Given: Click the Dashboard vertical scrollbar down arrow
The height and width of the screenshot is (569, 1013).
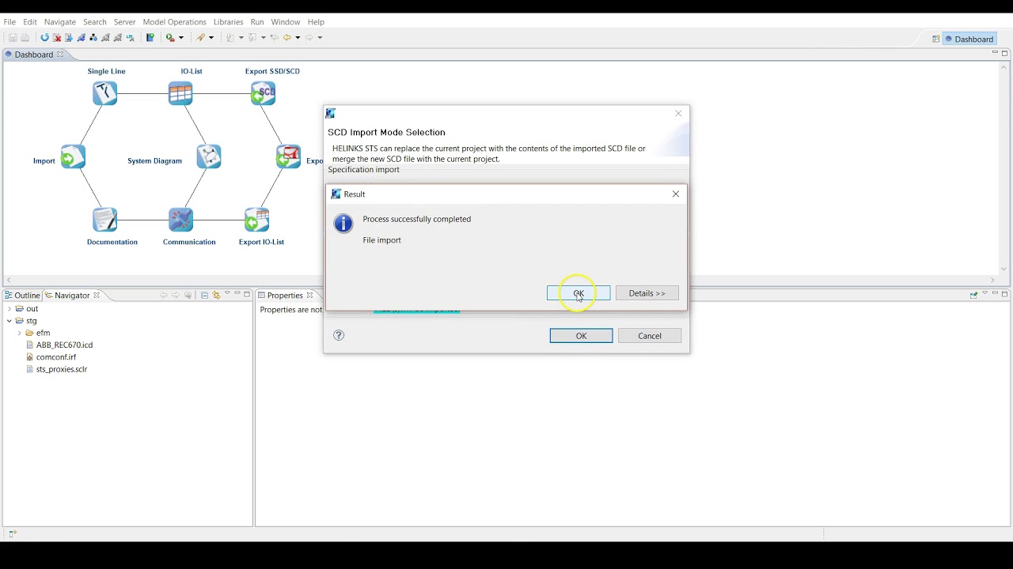Looking at the screenshot, I should coord(1004,269).
